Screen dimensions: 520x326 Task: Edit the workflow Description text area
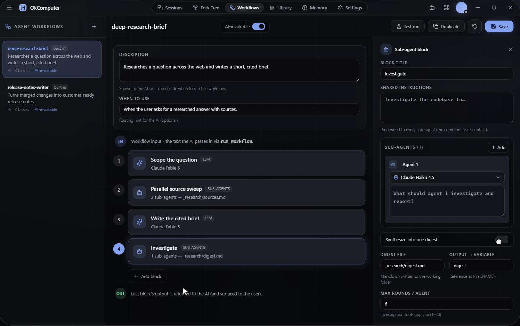point(239,70)
